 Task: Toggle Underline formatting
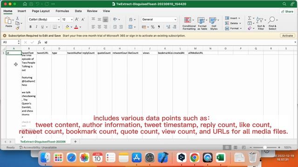coord(42,27)
